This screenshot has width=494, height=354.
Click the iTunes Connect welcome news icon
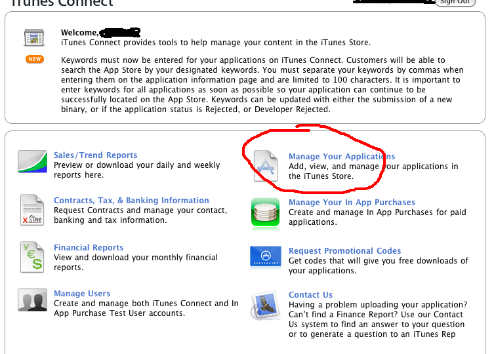34,38
